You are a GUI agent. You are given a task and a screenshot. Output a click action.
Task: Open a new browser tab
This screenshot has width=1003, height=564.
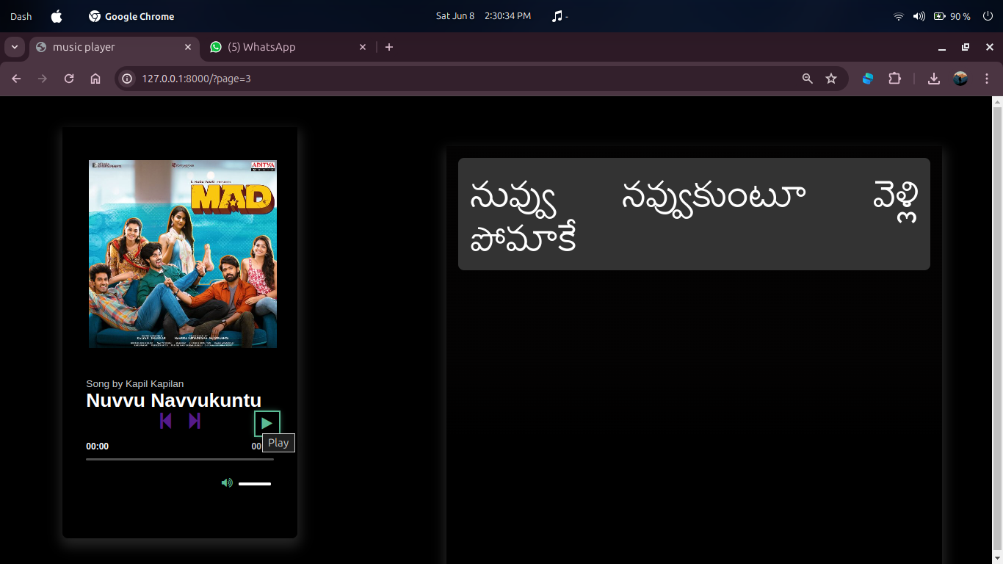coord(389,47)
